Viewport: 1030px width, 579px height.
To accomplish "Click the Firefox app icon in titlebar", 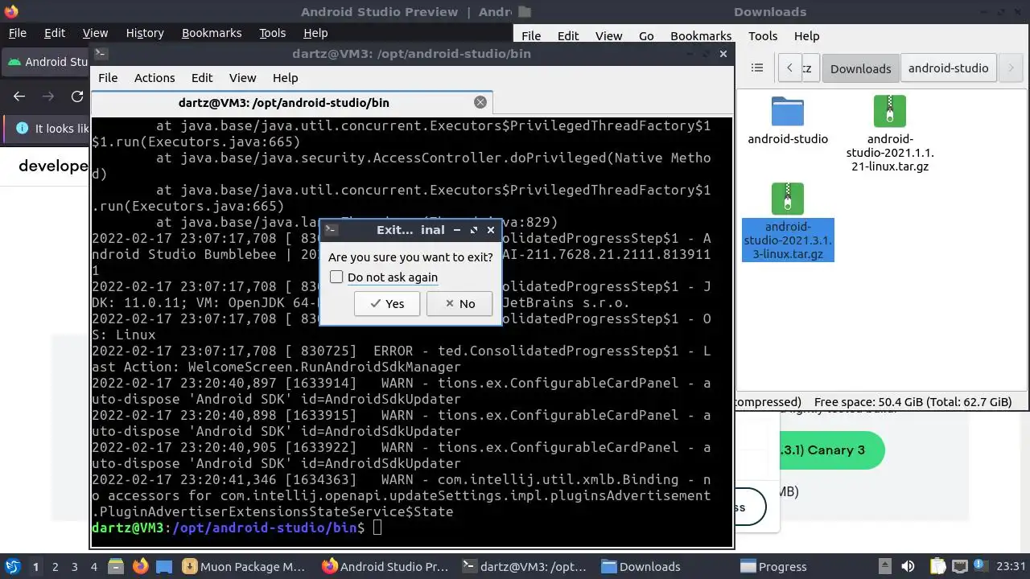I will pos(10,11).
